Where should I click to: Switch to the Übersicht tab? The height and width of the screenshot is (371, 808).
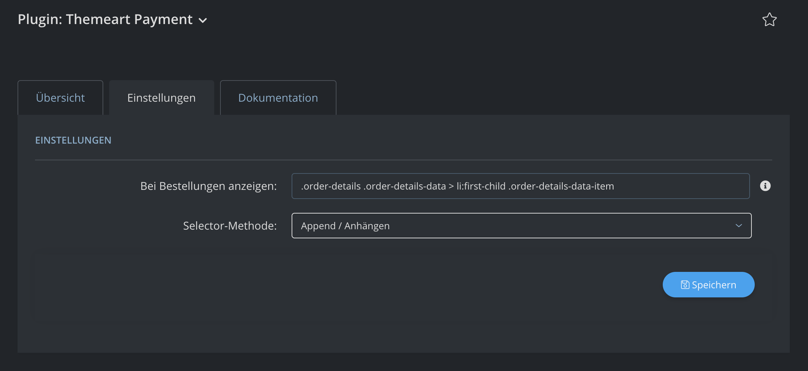coord(60,98)
